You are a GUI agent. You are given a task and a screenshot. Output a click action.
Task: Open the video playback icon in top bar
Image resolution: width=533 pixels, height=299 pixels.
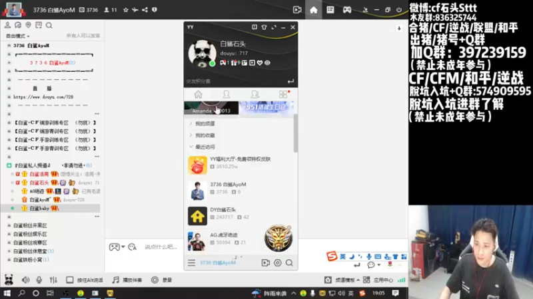click(x=297, y=10)
